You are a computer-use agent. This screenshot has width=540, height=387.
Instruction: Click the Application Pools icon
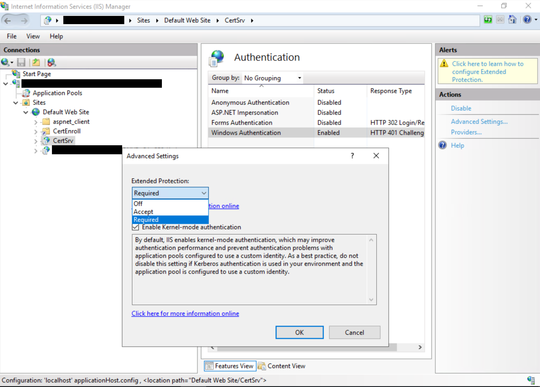tap(26, 93)
